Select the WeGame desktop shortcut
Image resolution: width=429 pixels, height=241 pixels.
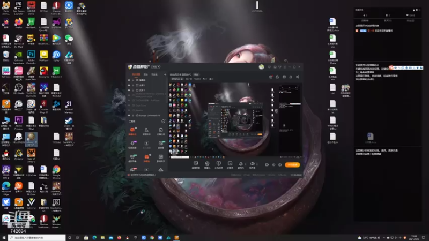19,154
